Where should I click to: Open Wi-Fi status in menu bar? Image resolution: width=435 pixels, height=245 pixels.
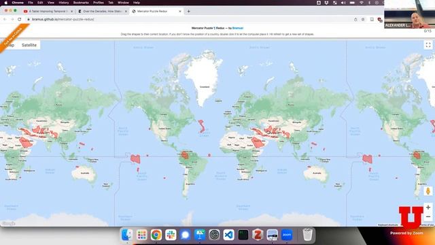(x=361, y=3)
